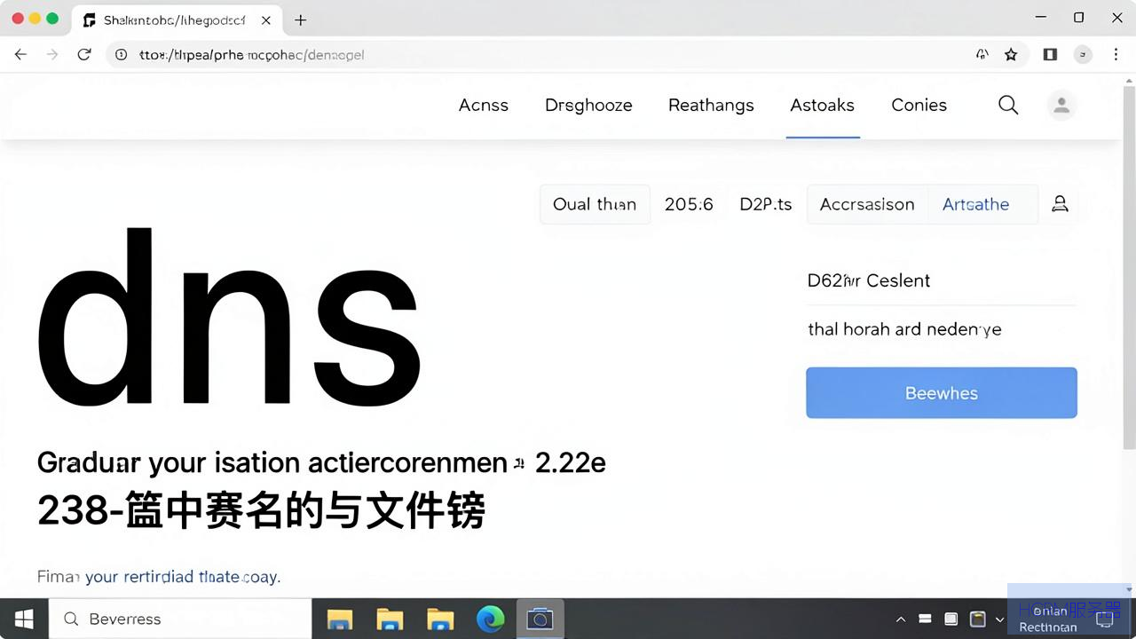Open the browser three-dot menu

[1116, 54]
